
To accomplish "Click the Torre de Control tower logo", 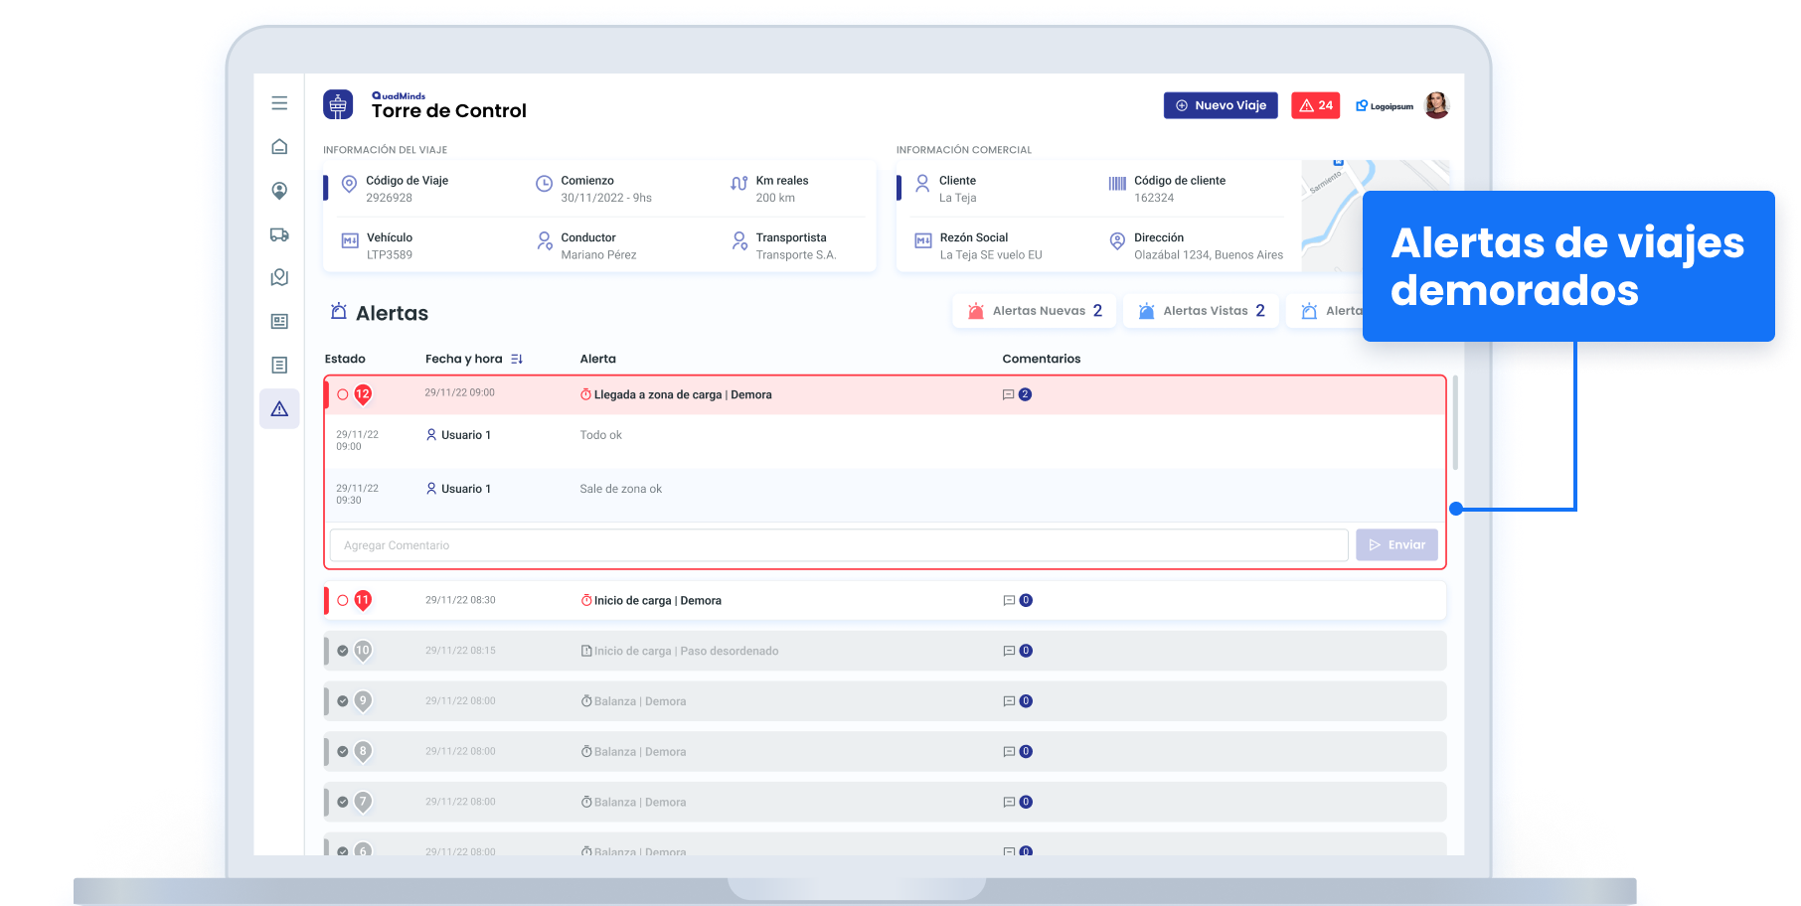I will point(338,104).
